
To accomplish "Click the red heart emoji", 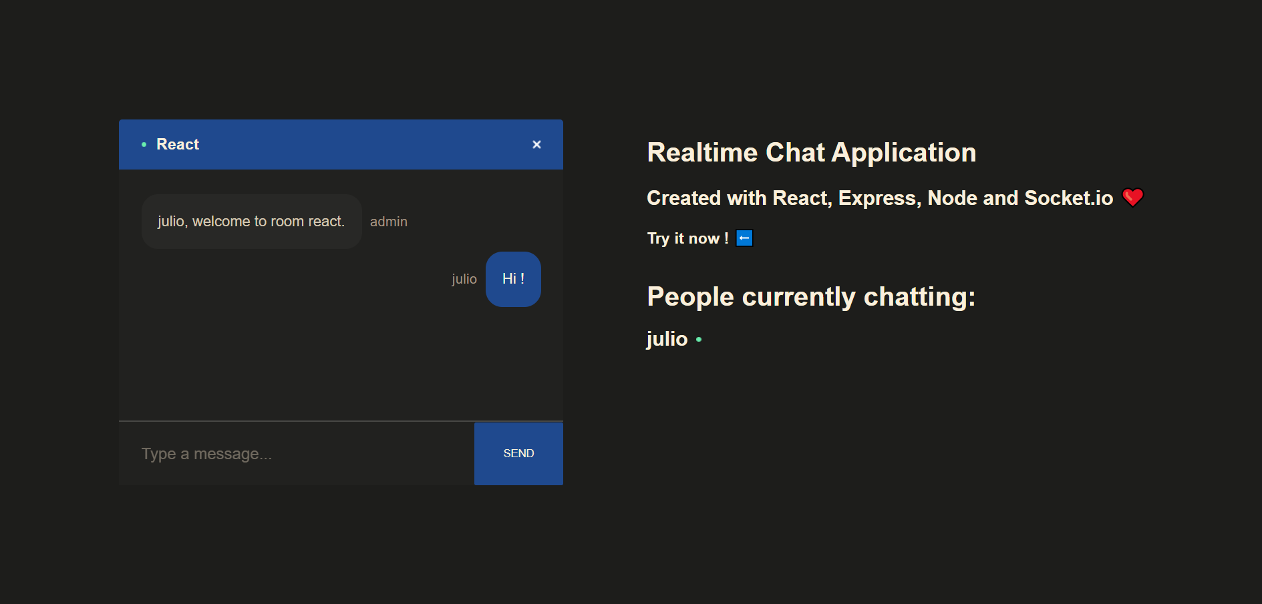I will point(1132,198).
